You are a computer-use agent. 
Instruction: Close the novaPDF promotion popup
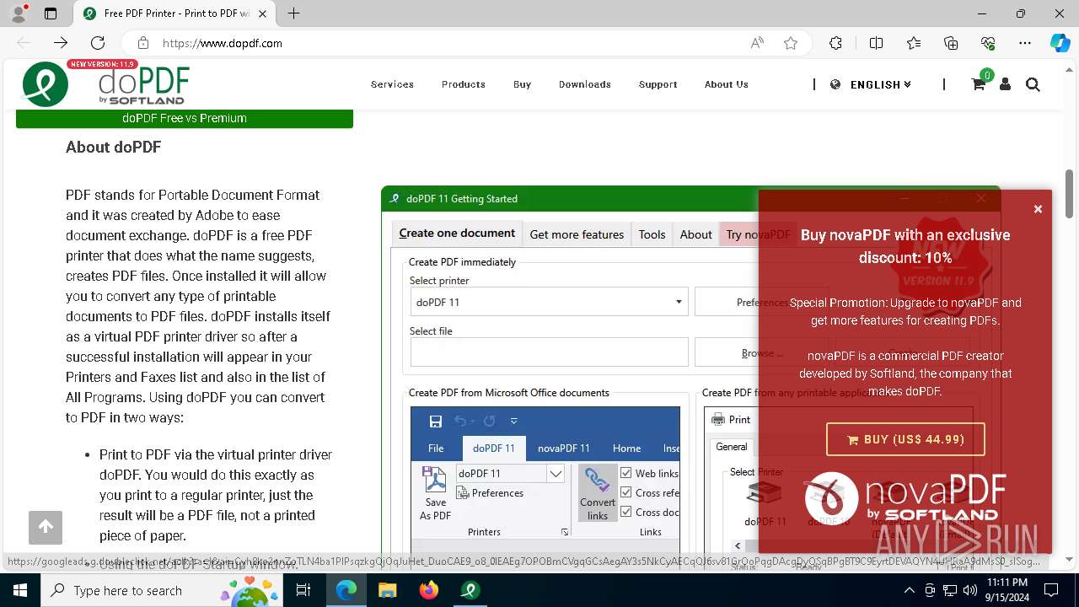tap(1038, 209)
